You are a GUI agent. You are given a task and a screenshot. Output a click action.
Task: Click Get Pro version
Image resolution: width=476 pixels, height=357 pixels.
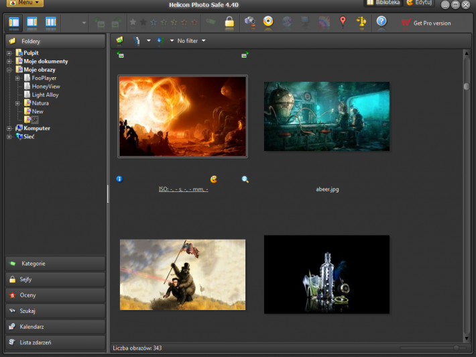426,23
